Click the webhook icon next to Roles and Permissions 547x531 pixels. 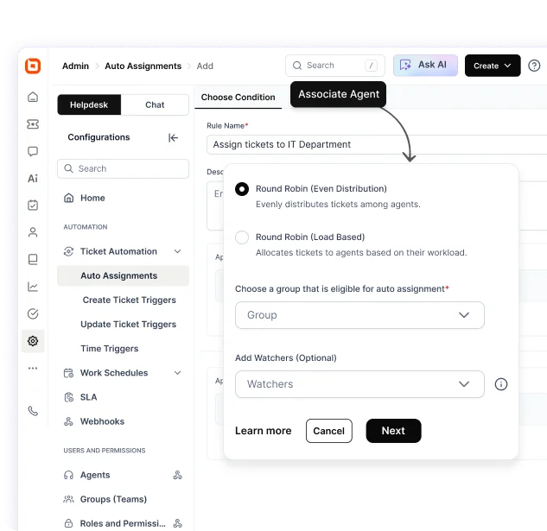177,523
